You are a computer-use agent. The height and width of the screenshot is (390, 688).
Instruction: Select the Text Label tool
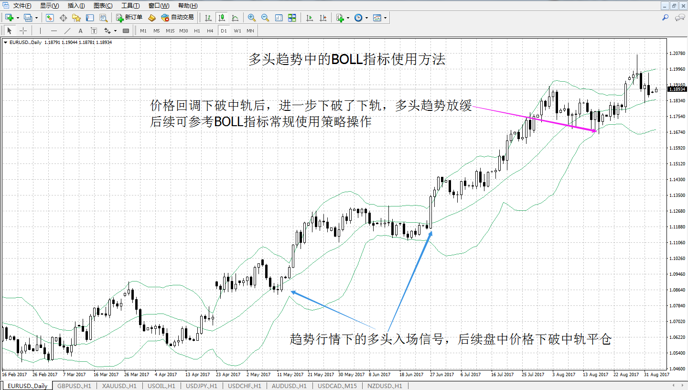pyautogui.click(x=94, y=31)
